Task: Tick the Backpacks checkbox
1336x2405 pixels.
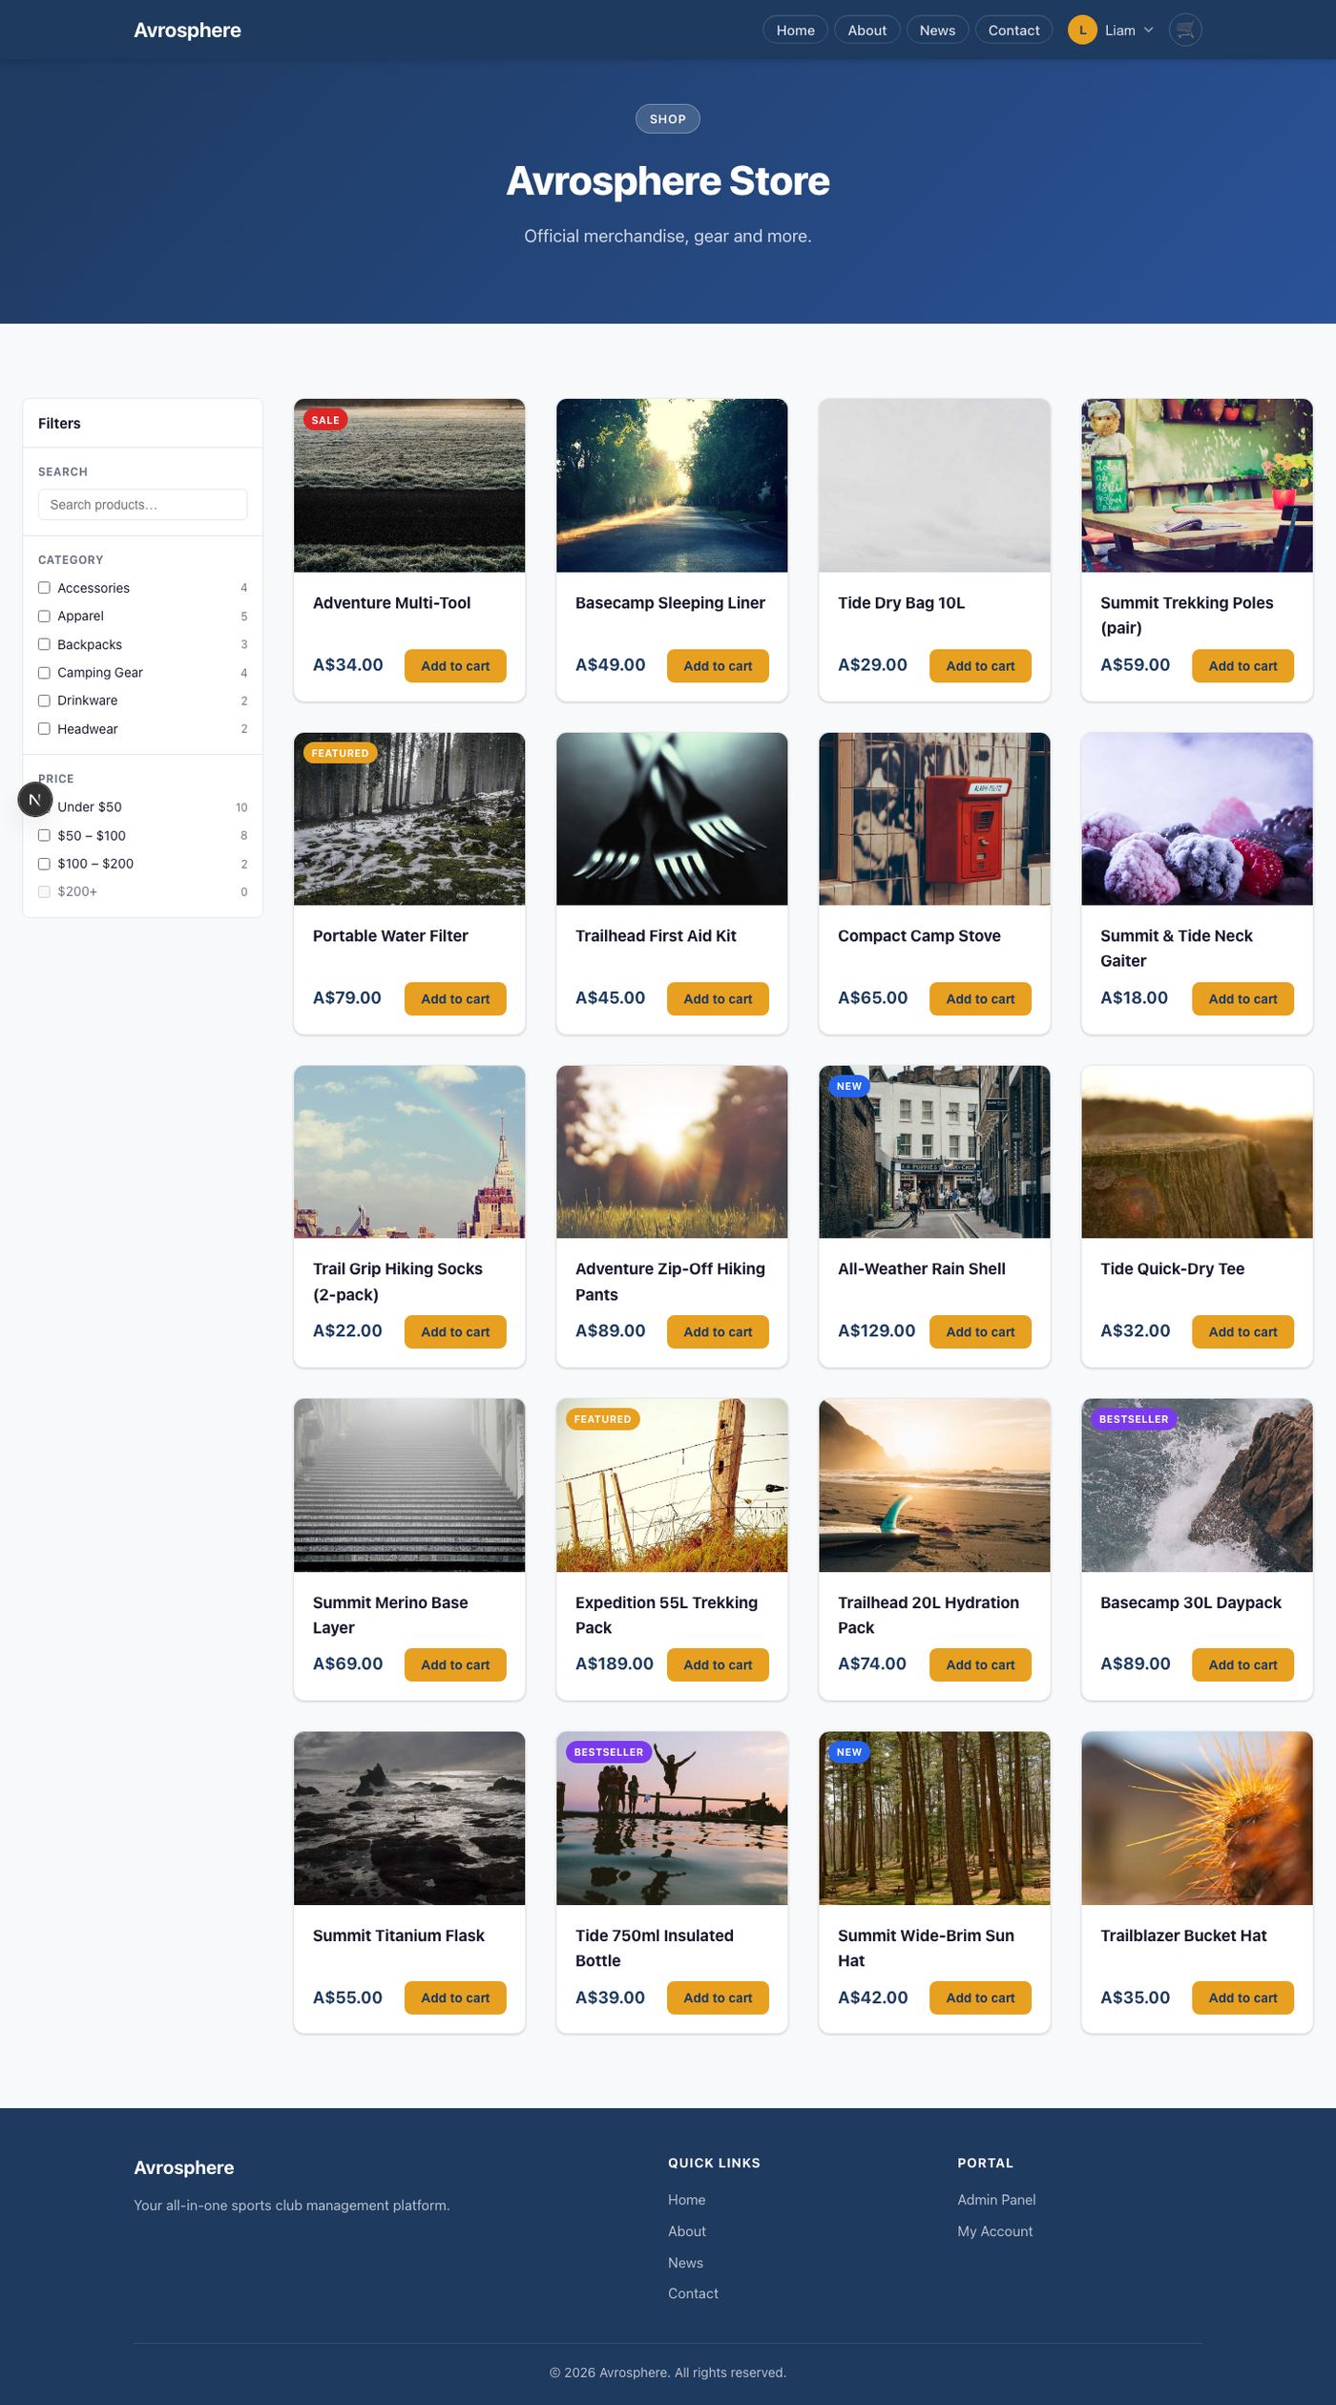Action: click(x=44, y=644)
